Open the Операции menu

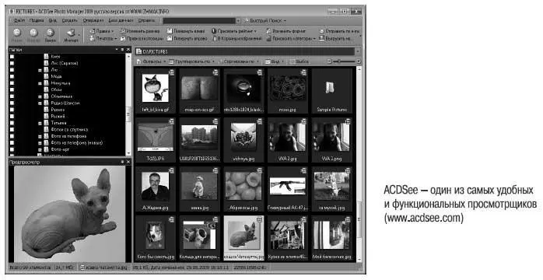click(93, 21)
